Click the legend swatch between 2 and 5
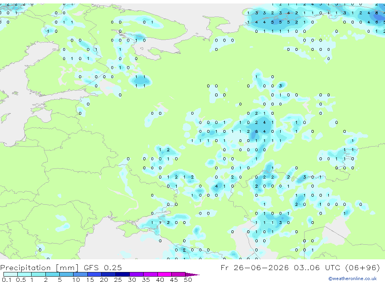The image size is (385, 282). point(52,274)
